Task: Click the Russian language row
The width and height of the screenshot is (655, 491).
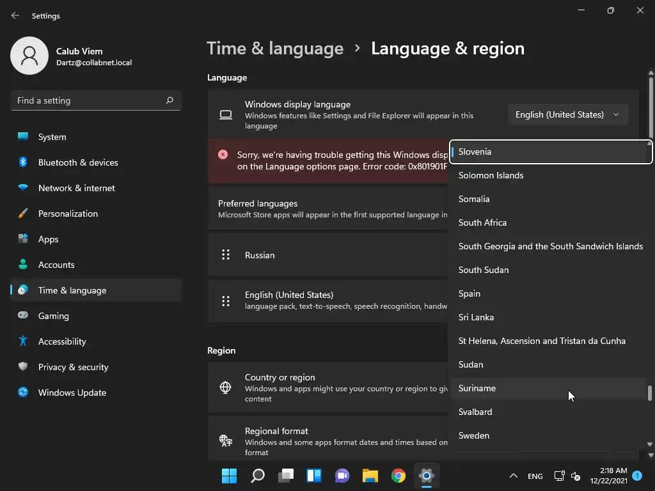Action: pos(328,255)
